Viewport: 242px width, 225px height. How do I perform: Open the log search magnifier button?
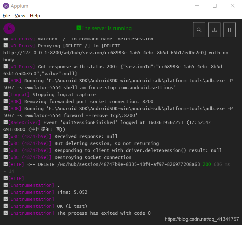(x=199, y=30)
